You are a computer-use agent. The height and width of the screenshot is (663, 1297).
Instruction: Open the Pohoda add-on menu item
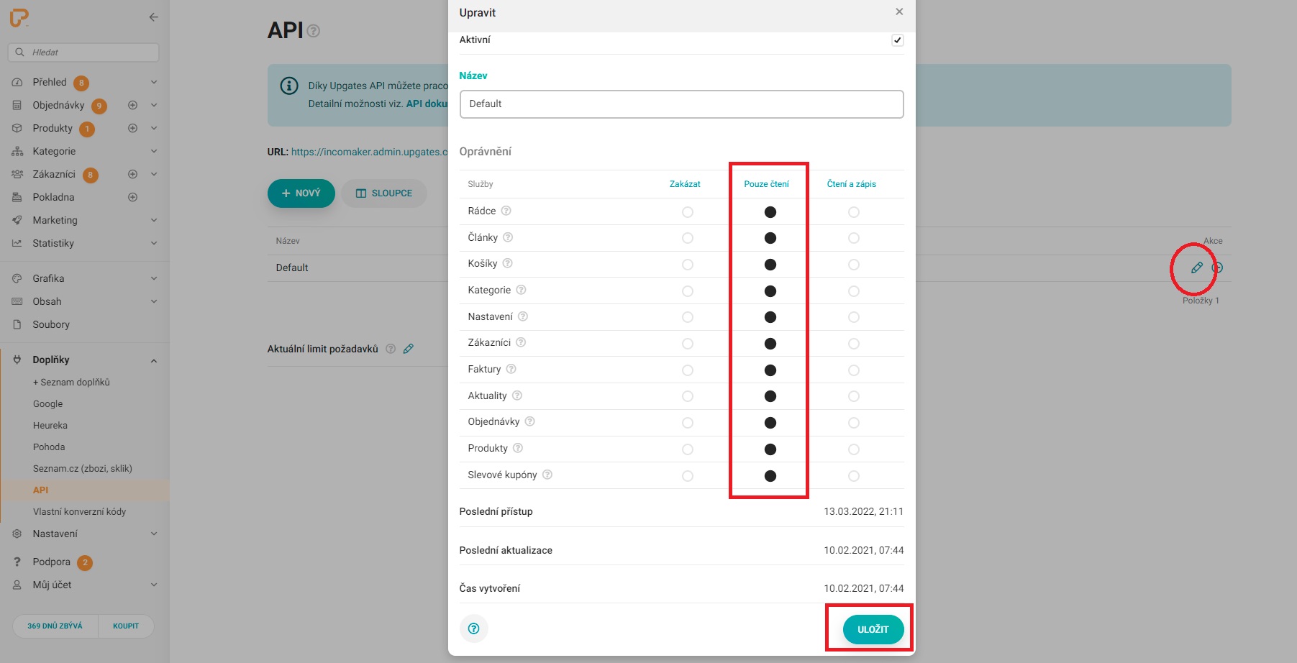tap(49, 447)
